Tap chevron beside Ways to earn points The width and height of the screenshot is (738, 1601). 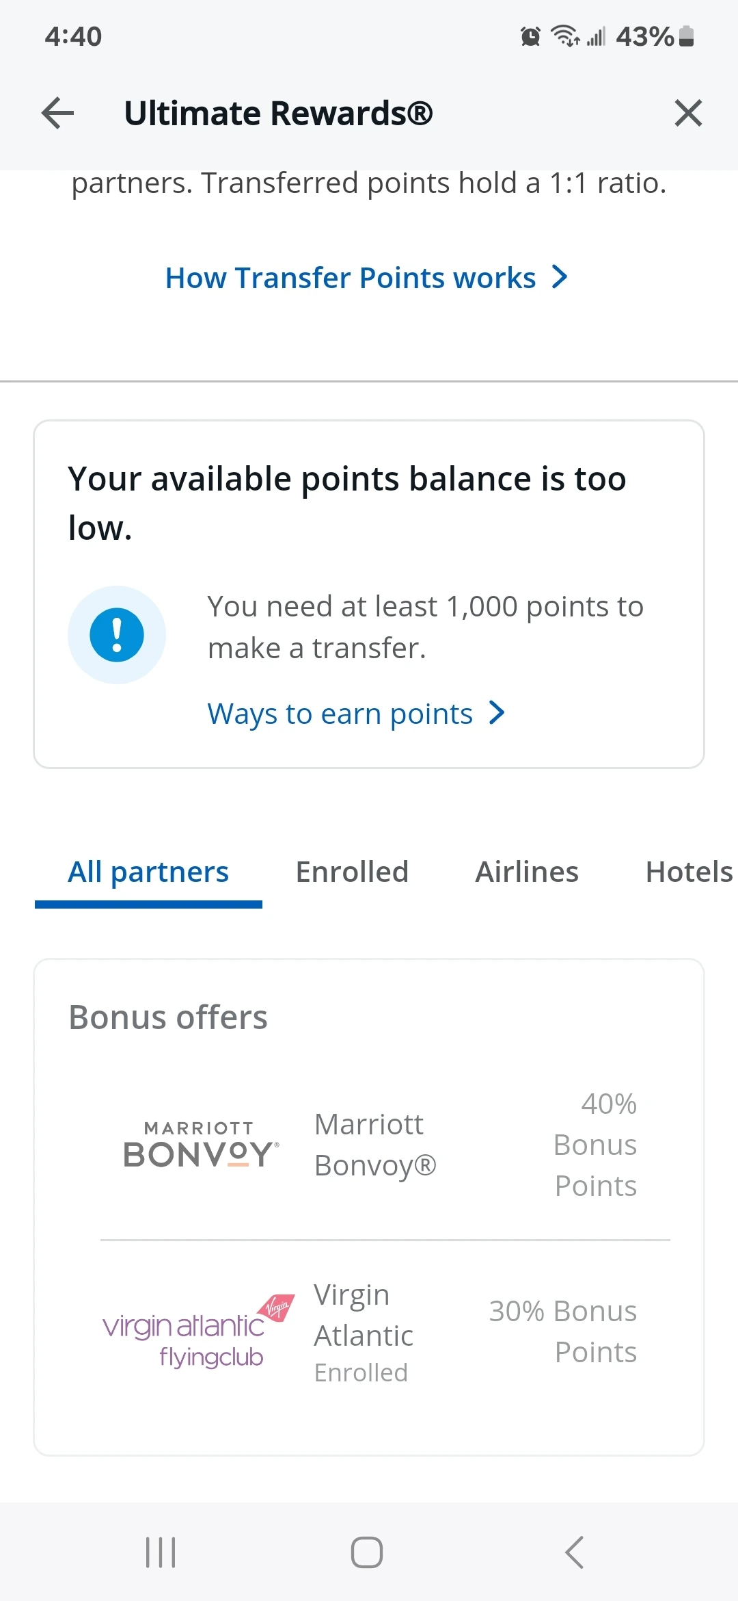point(497,713)
